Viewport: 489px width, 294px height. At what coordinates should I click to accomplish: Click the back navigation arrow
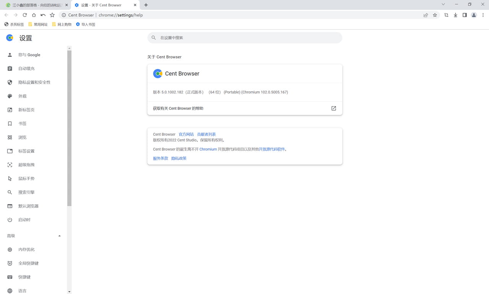pos(6,15)
